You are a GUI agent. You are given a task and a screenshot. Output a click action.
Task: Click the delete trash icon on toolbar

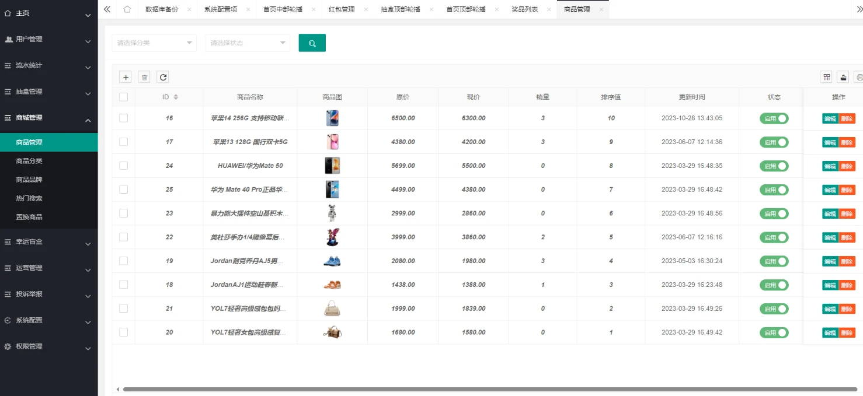click(144, 76)
